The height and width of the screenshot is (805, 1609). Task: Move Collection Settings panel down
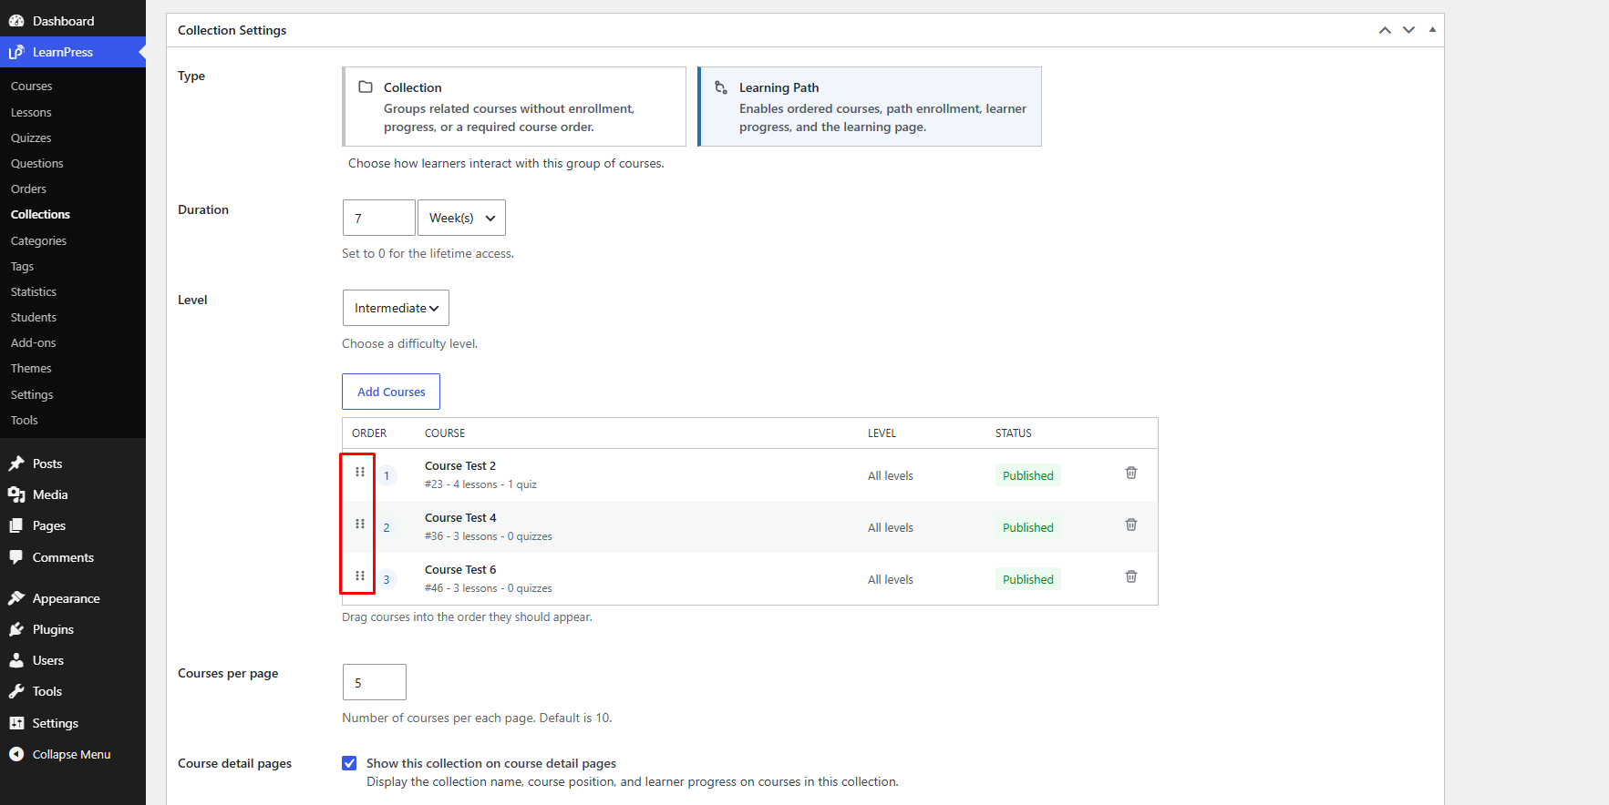point(1408,30)
